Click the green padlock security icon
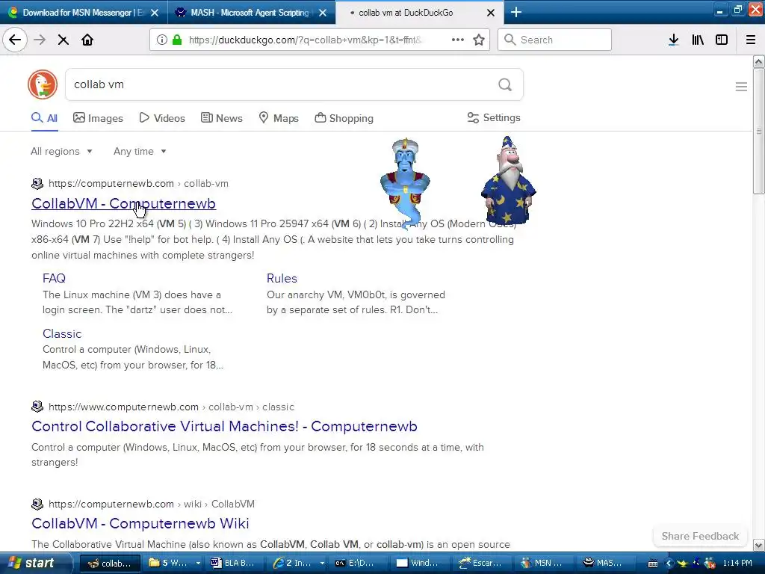 pyautogui.click(x=177, y=40)
